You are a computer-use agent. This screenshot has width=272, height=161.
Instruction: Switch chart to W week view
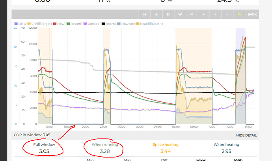click(x=180, y=14)
